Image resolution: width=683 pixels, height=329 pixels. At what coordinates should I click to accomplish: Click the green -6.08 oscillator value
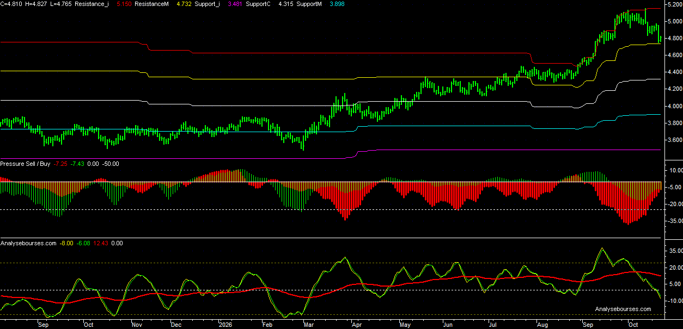pos(83,244)
